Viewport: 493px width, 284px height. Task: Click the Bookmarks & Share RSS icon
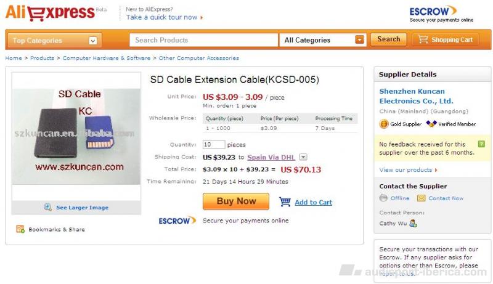(x=20, y=229)
